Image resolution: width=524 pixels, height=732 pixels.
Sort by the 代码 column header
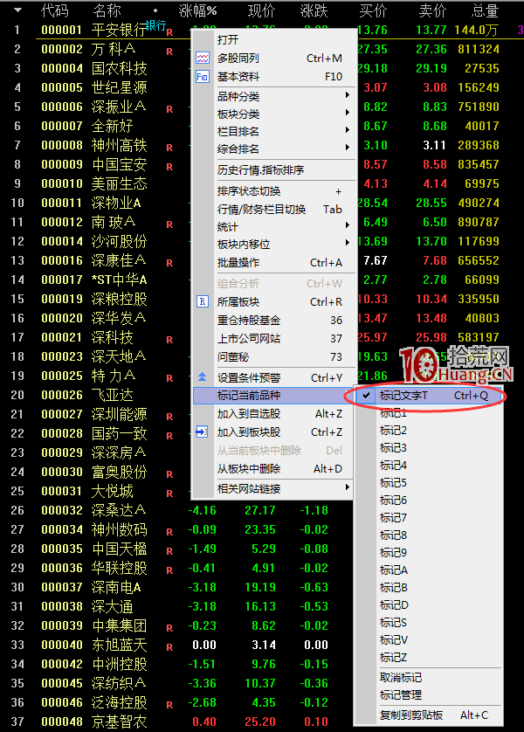55,10
